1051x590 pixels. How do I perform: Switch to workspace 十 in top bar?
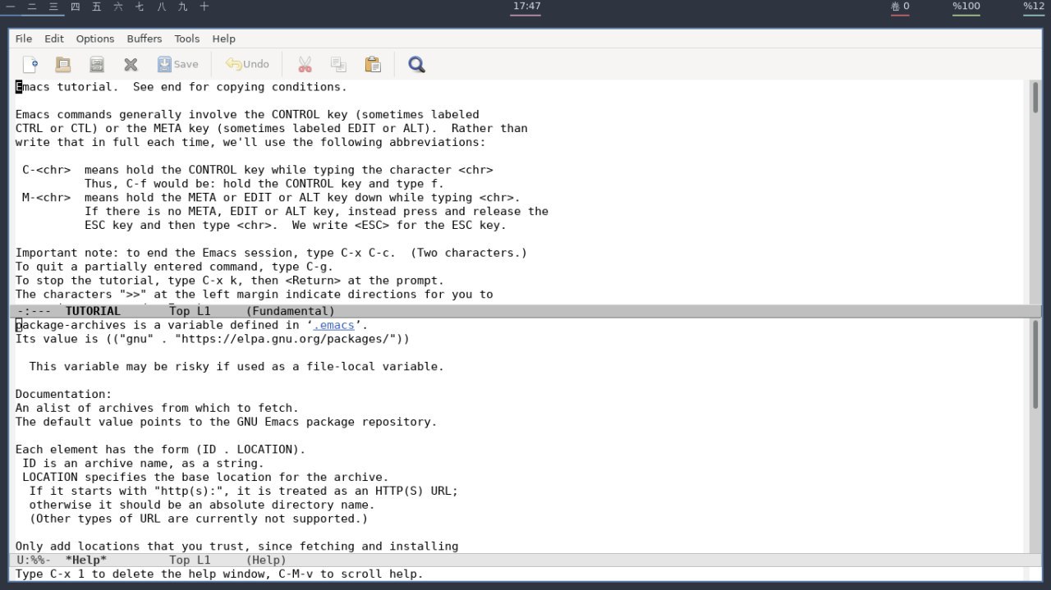pyautogui.click(x=204, y=7)
